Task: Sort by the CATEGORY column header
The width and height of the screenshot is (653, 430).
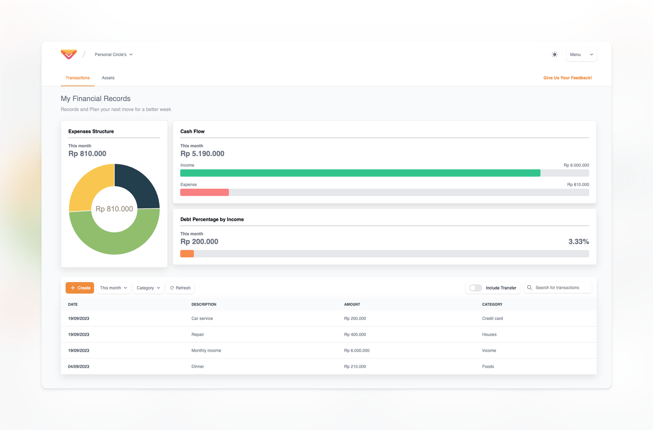Action: [492, 304]
